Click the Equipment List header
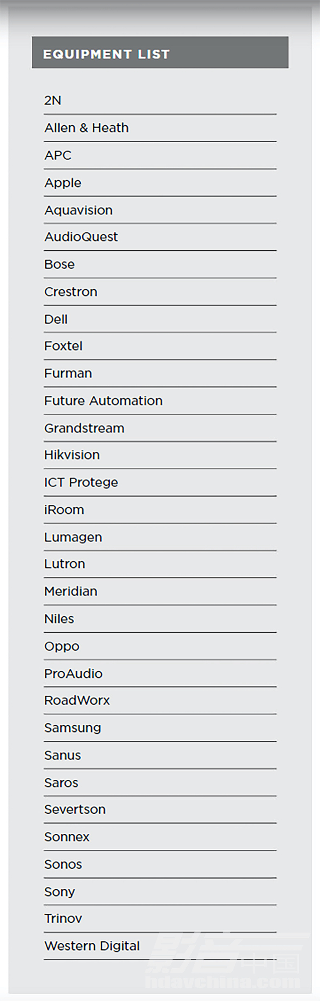 [x=160, y=52]
